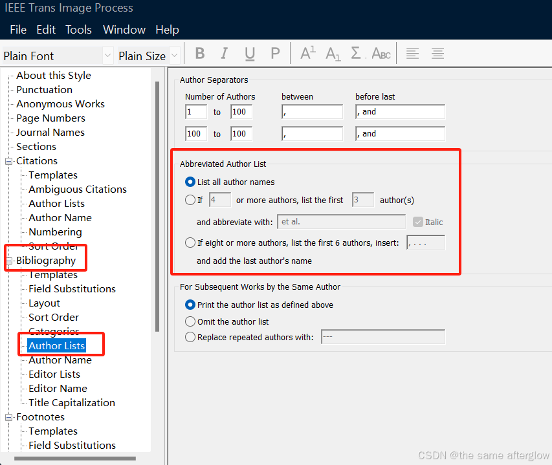Apply Subscript formatting
This screenshot has height=465, width=552.
(333, 54)
